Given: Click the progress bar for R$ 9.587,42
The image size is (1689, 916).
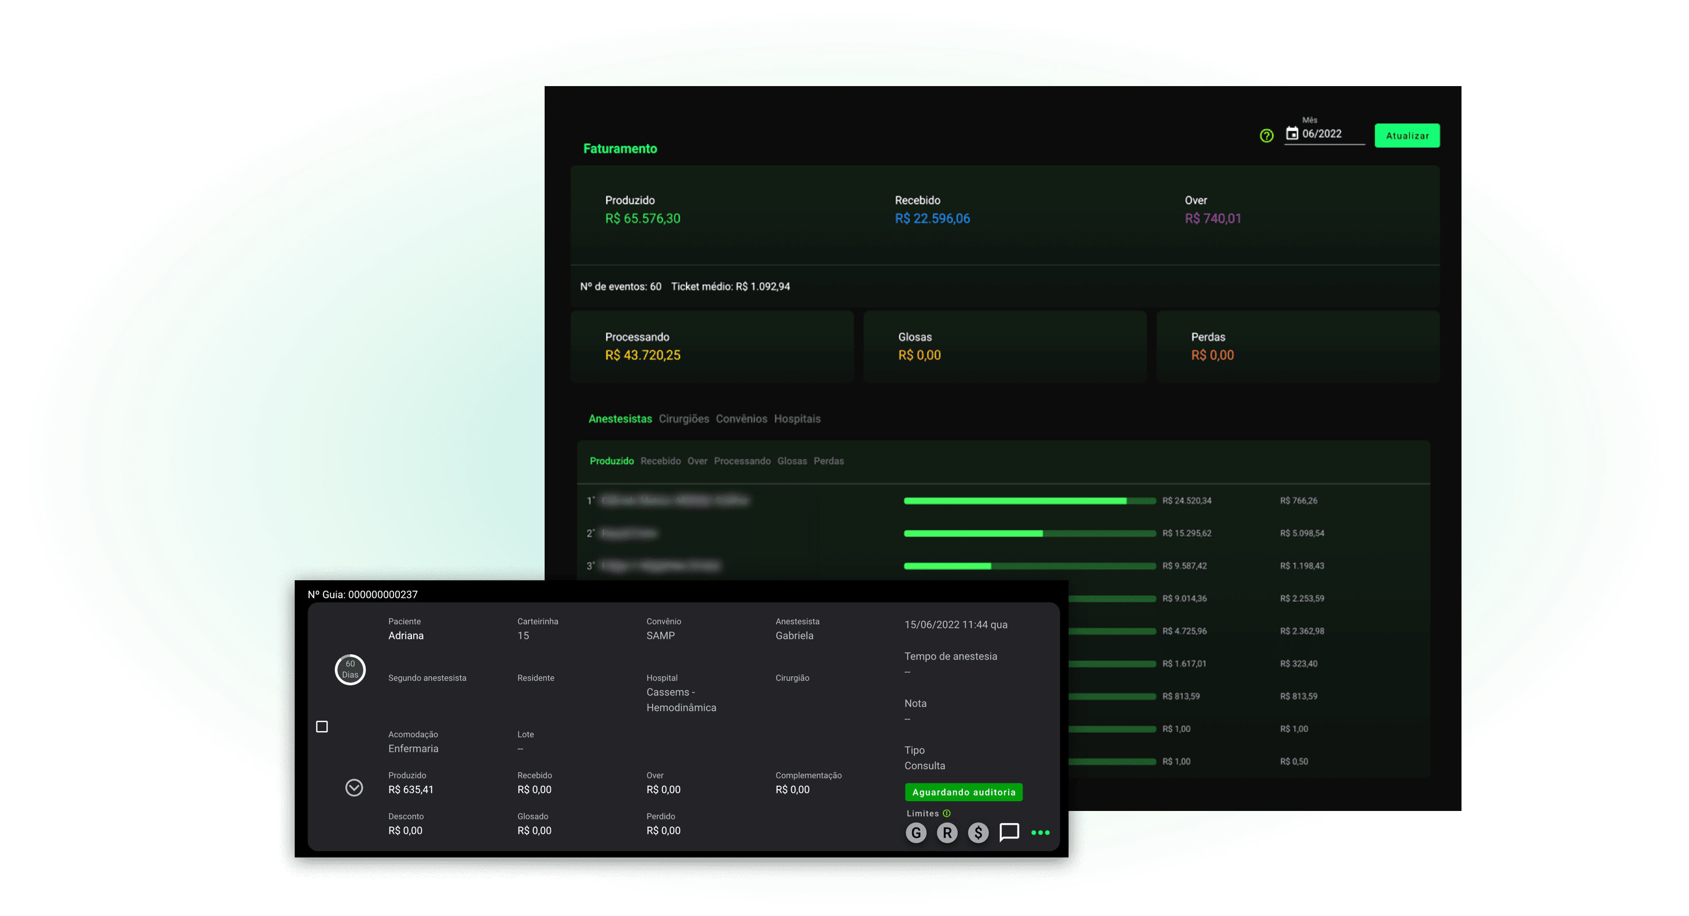Looking at the screenshot, I should click(x=1029, y=566).
